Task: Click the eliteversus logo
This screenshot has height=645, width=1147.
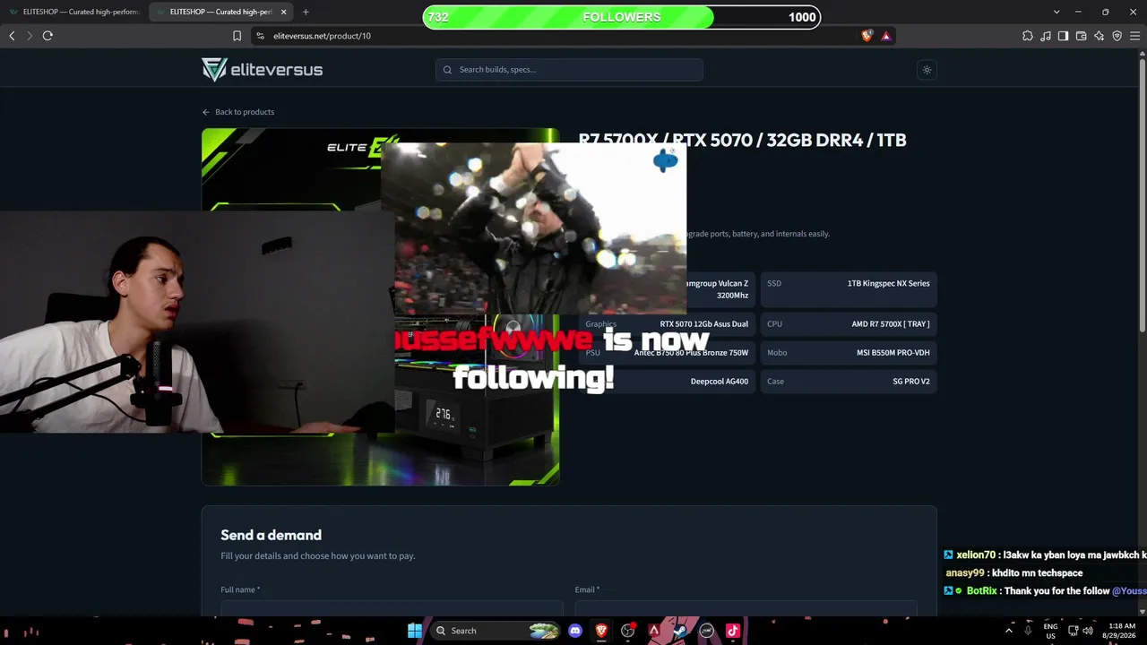Action: click(x=262, y=70)
